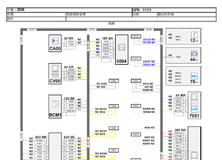This screenshot has width=222, height=160.
Task: Click the spark plug icon above 12--
Action: (194, 35)
